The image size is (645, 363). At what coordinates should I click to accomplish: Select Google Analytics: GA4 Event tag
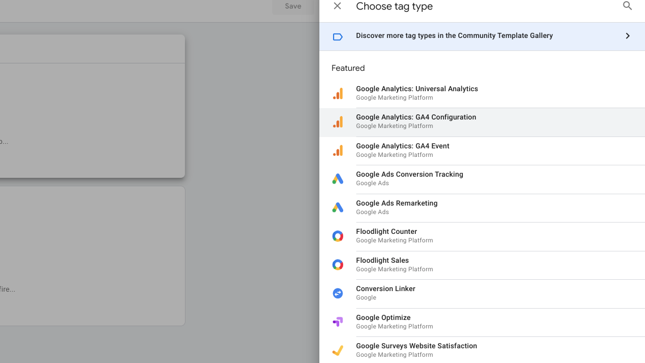[482, 151]
